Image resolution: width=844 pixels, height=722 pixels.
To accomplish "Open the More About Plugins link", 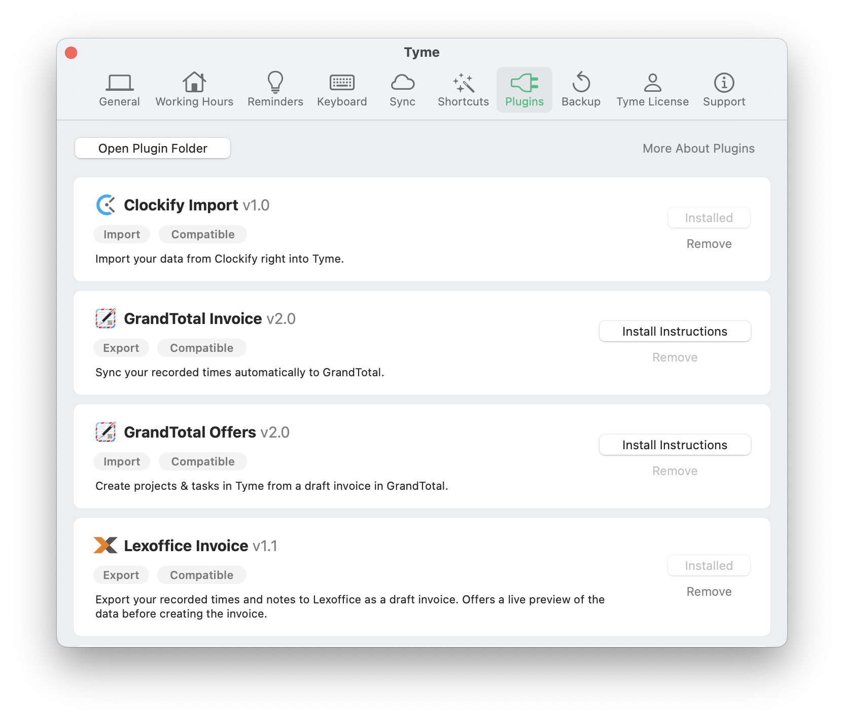I will 698,148.
